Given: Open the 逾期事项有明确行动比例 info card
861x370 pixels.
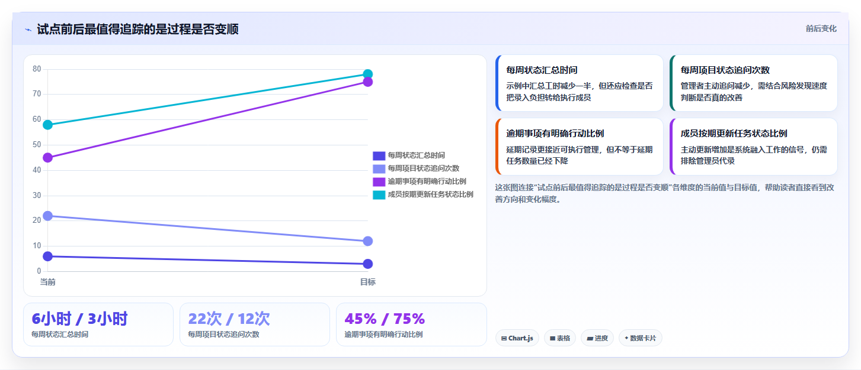Looking at the screenshot, I should [579, 147].
